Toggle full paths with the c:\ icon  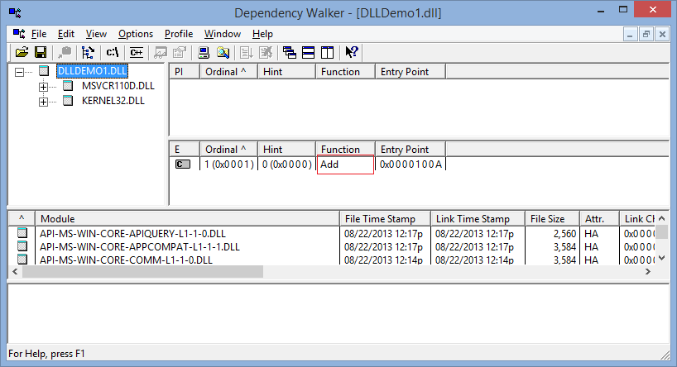113,52
